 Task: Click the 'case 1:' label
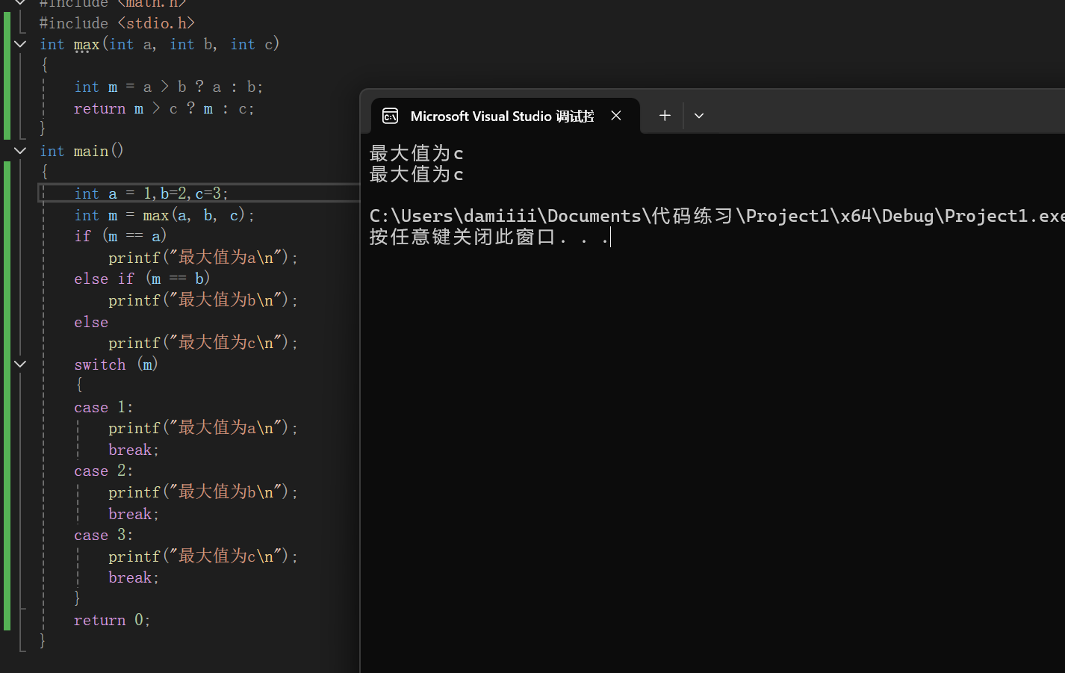pyautogui.click(x=103, y=407)
